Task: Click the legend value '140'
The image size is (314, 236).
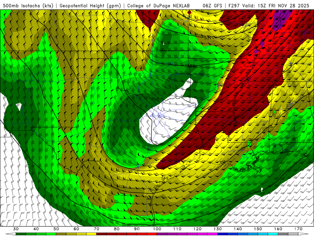Action: [238, 229]
